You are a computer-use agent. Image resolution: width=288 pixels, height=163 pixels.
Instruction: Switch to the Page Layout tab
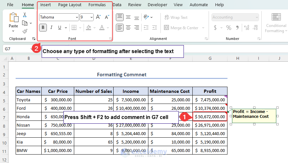[70, 5]
